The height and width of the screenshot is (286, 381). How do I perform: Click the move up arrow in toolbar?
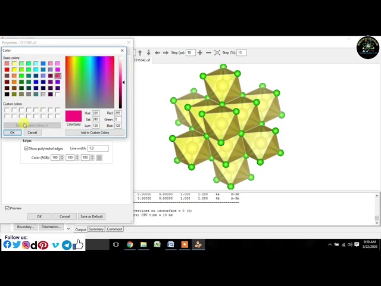[140, 52]
